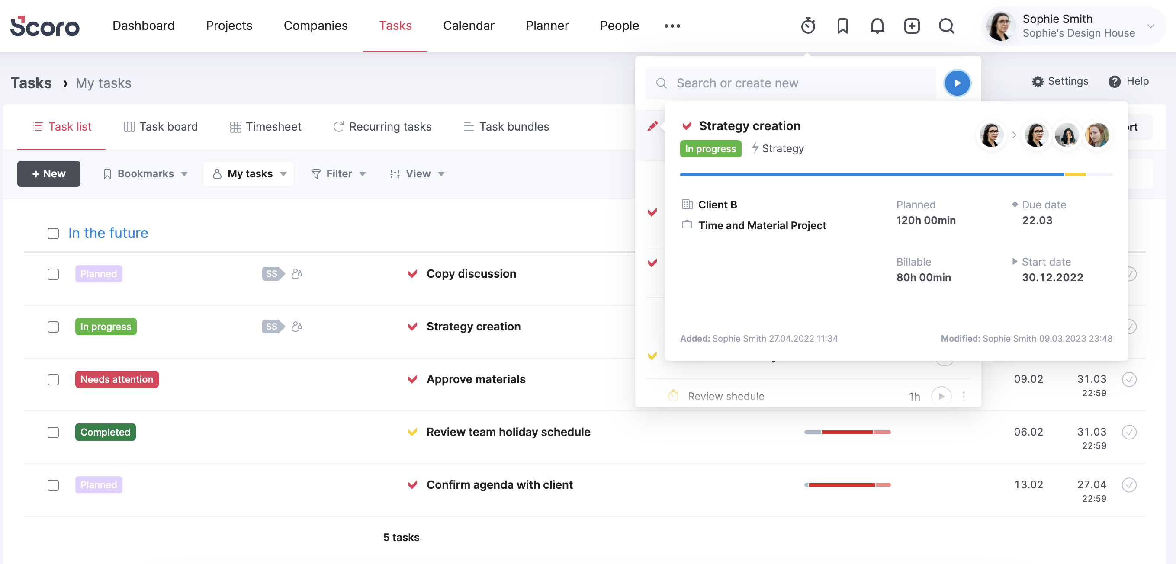
Task: Open Time and Material Project link
Action: (762, 225)
